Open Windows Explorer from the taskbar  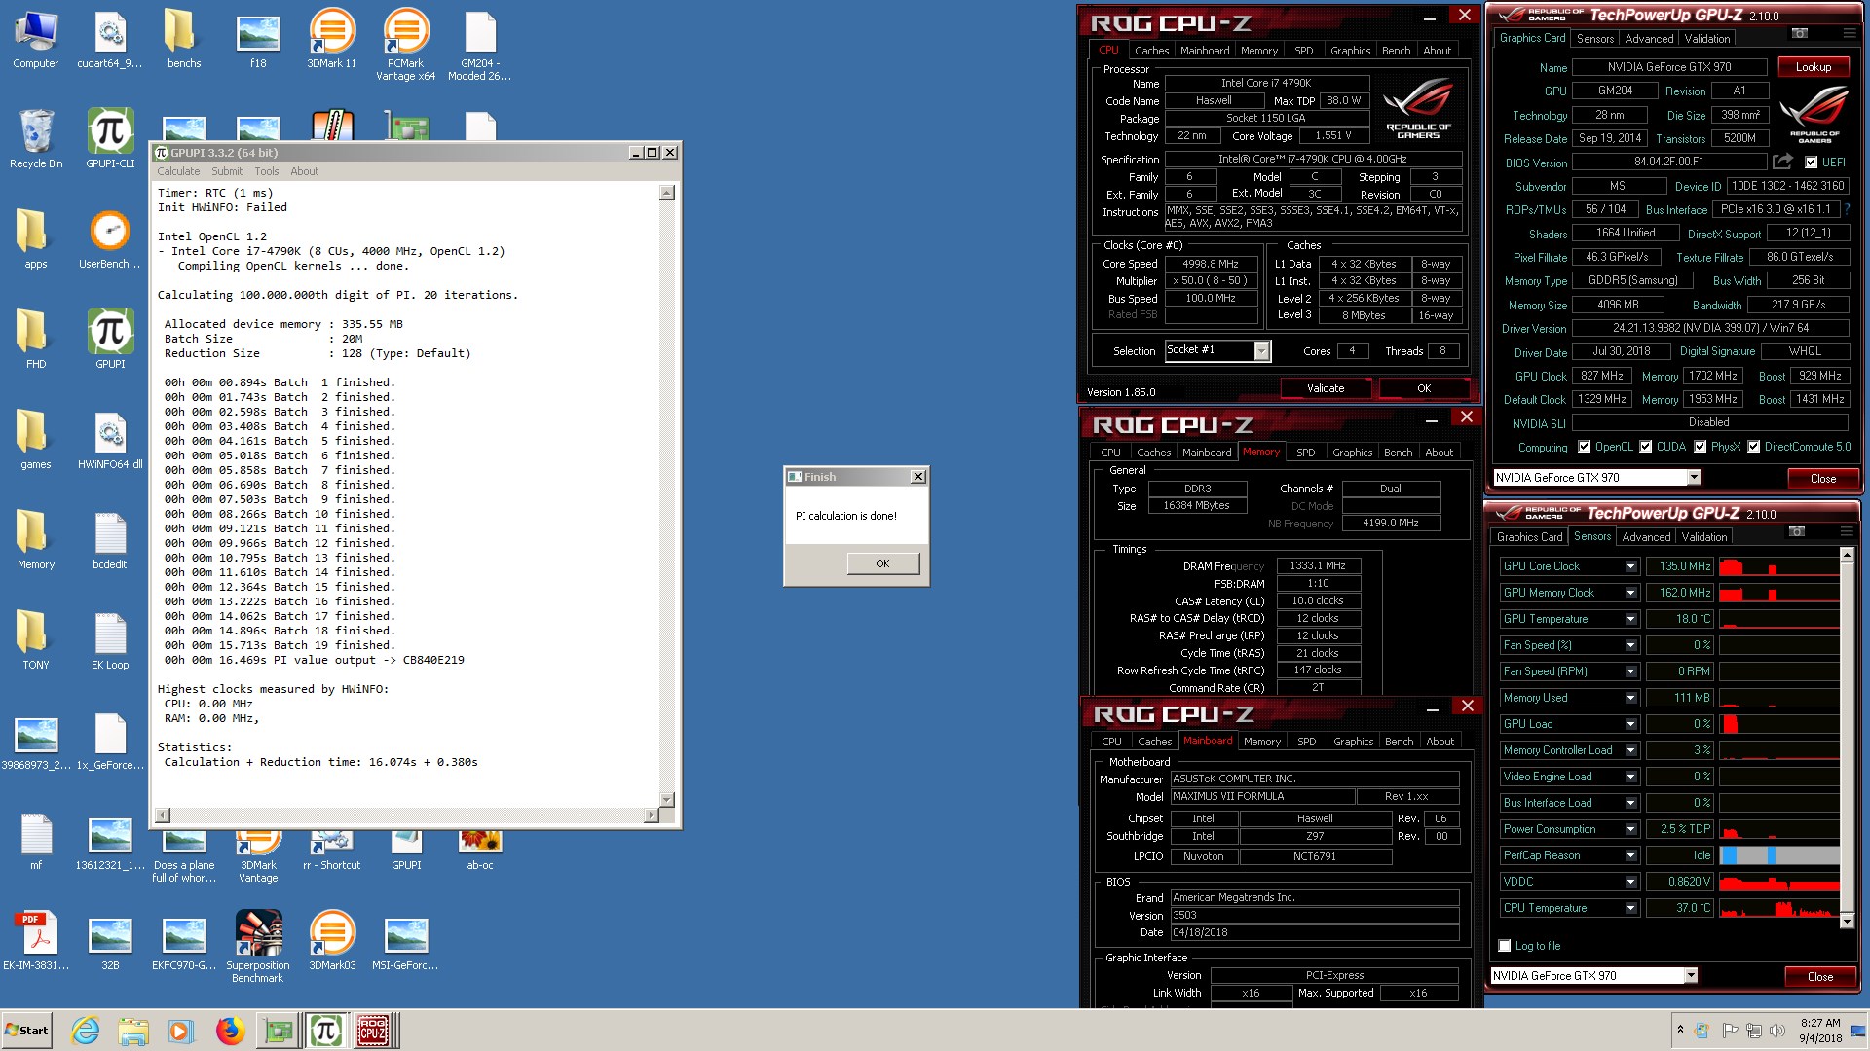tap(133, 1031)
